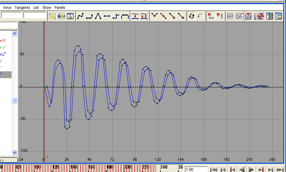Click the first stats time input field
This screenshot has width=286, height=172.
click(12, 15)
